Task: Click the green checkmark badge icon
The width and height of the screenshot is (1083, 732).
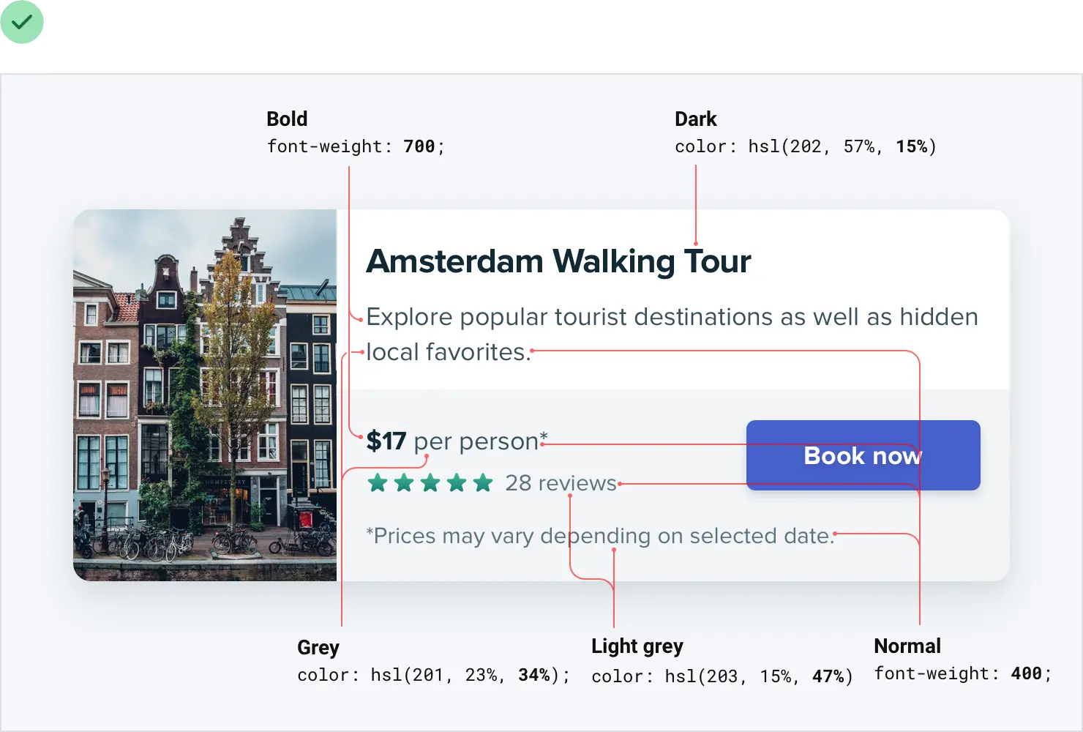Action: [23, 23]
